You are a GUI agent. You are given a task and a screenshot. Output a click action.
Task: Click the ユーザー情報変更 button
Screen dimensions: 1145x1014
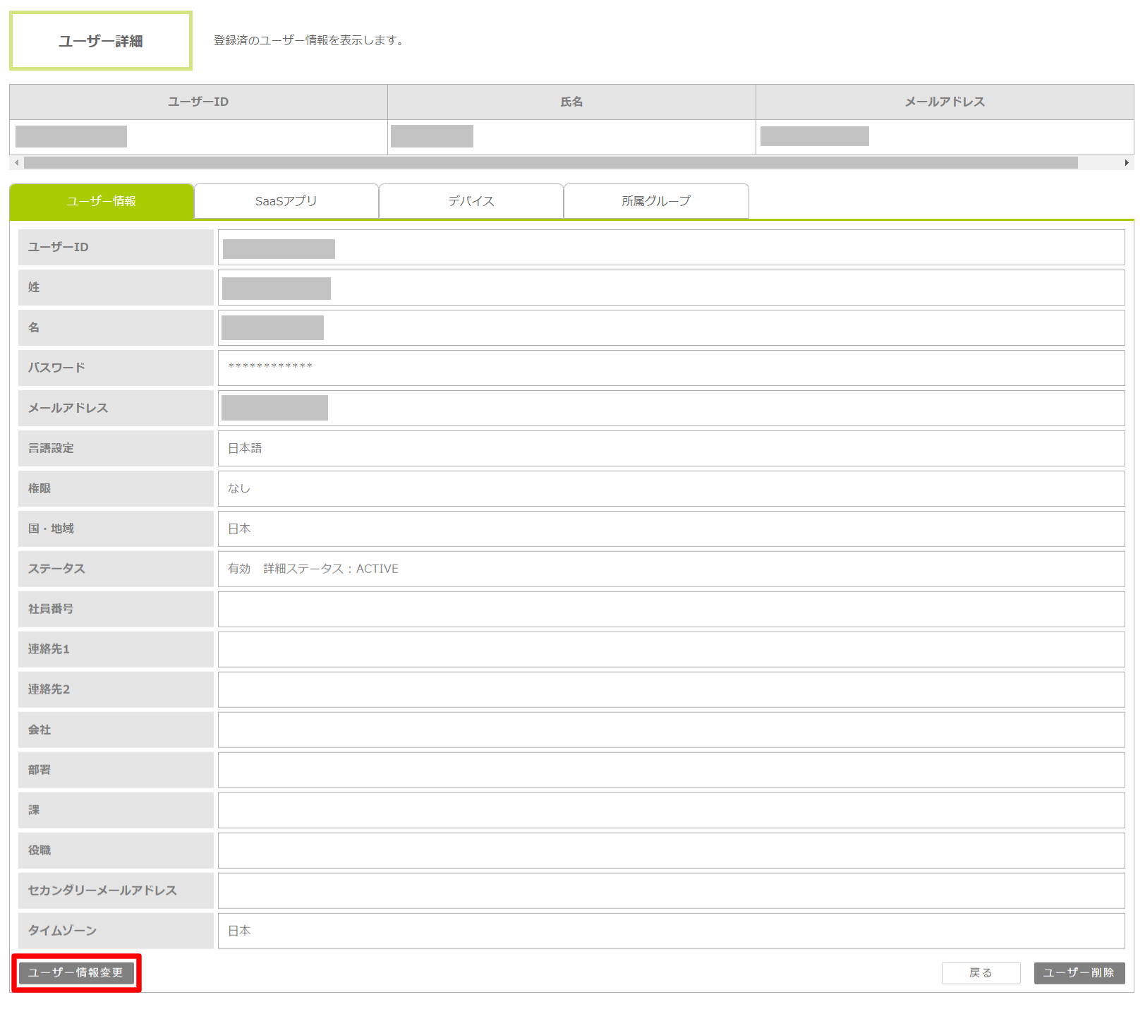(76, 972)
